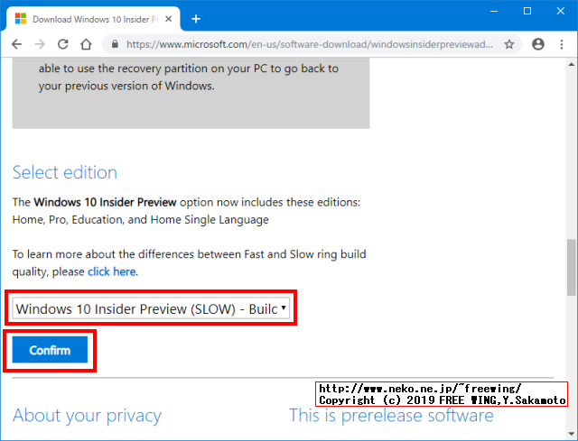Maximize the browser window
The image size is (578, 441).
527,12
